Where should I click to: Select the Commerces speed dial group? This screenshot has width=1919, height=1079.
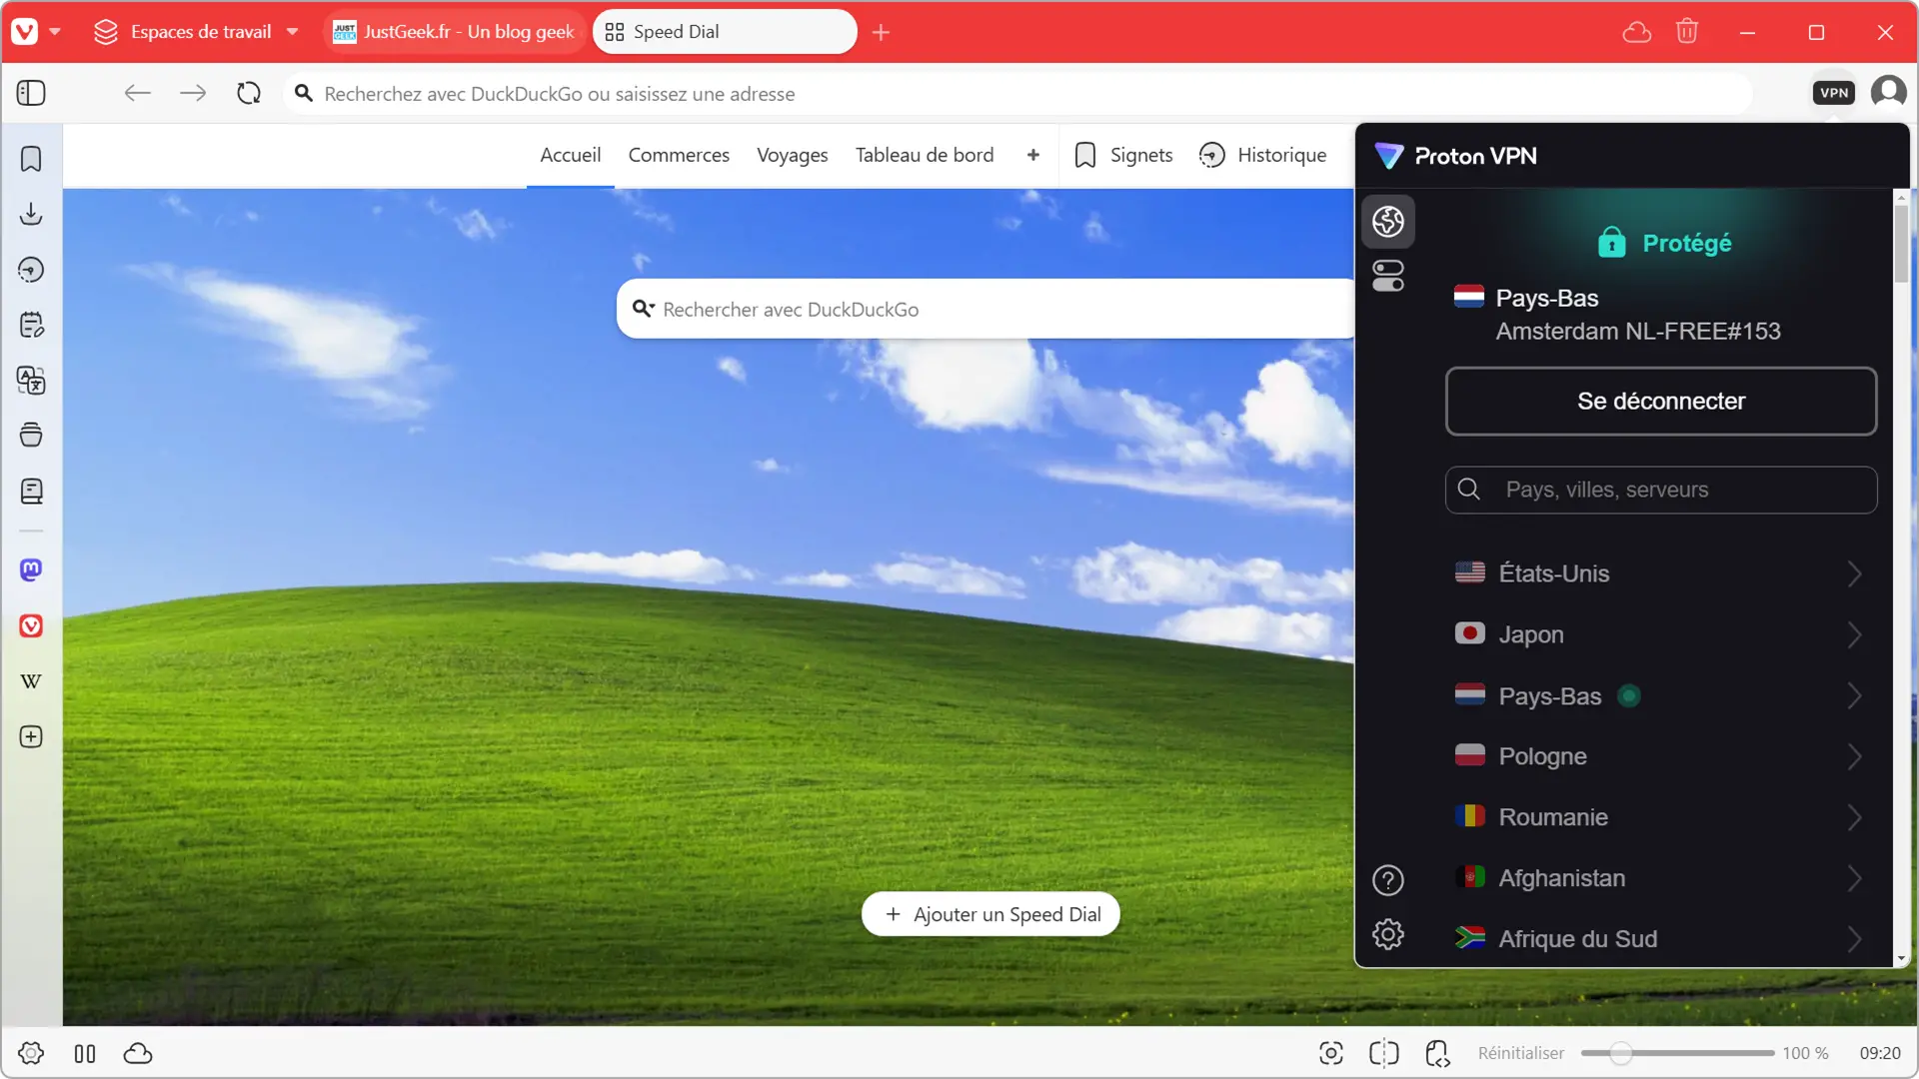(x=679, y=155)
